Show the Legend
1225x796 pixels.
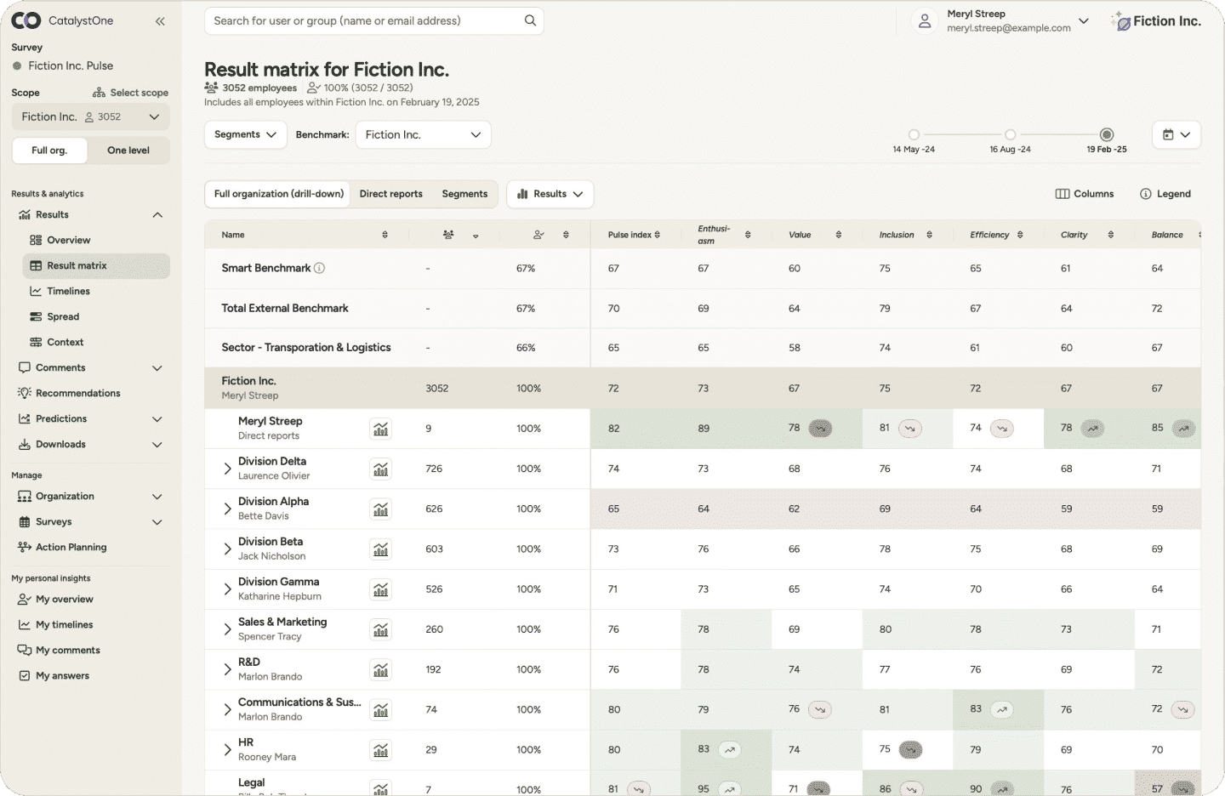click(1165, 194)
